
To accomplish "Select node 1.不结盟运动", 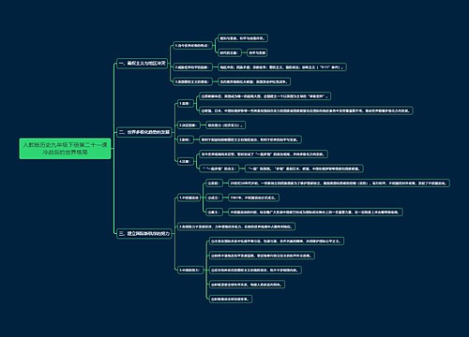I will (189, 198).
